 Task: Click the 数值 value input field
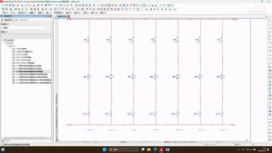[x=26, y=35]
